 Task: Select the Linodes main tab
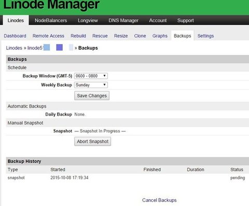tap(16, 20)
